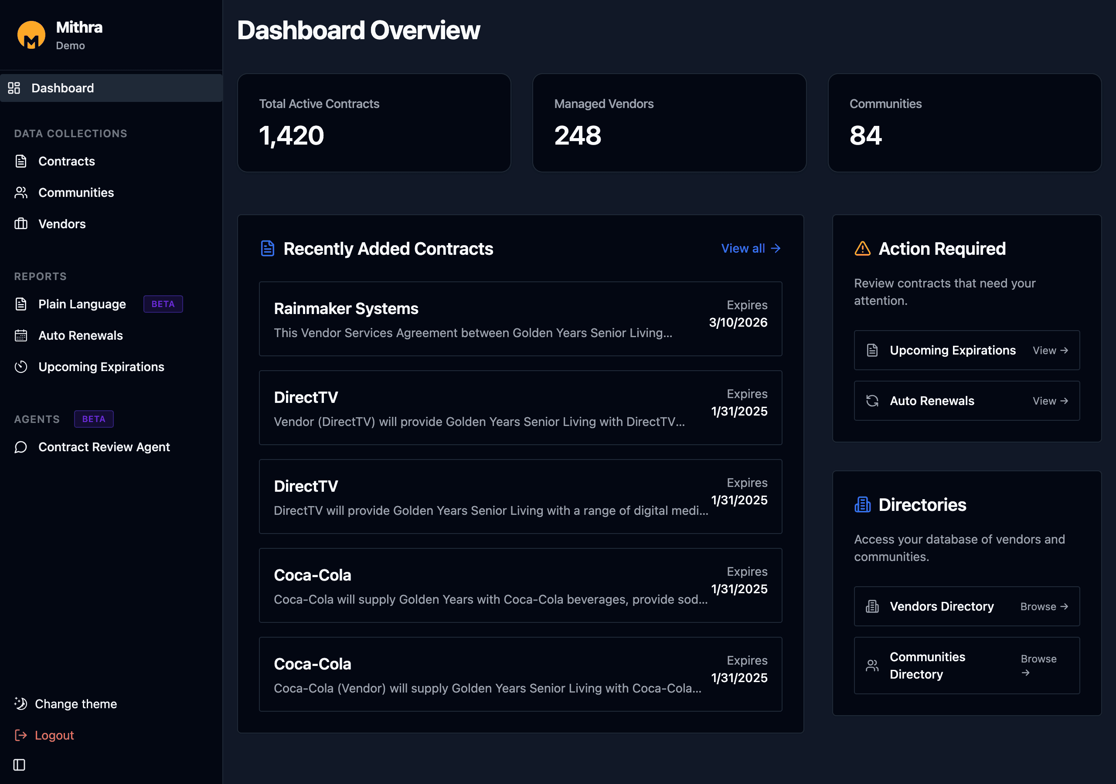Click the Communities people icon in sidebar
Screen dimensions: 1116x784
pos(21,193)
